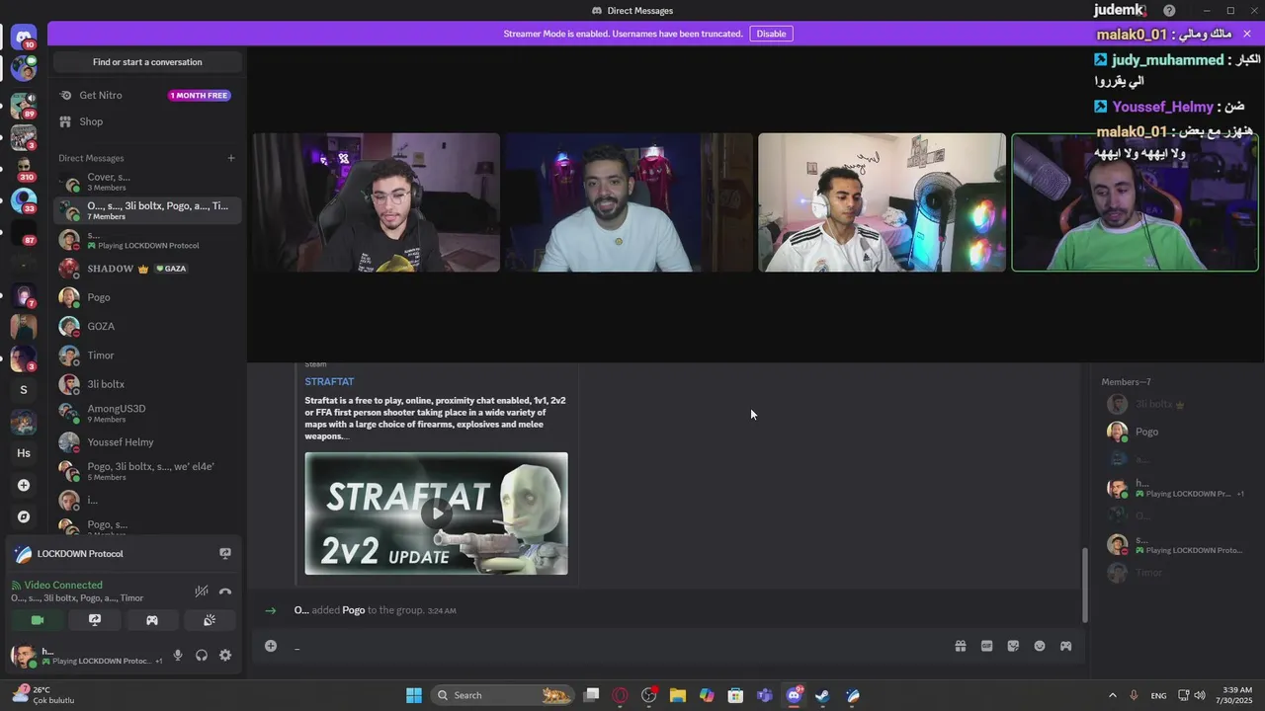Open the Shop page

[x=147, y=121]
